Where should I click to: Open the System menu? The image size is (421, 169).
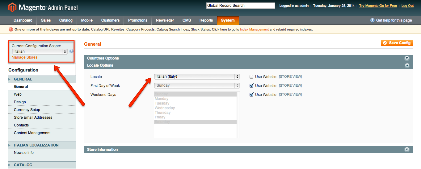click(228, 20)
